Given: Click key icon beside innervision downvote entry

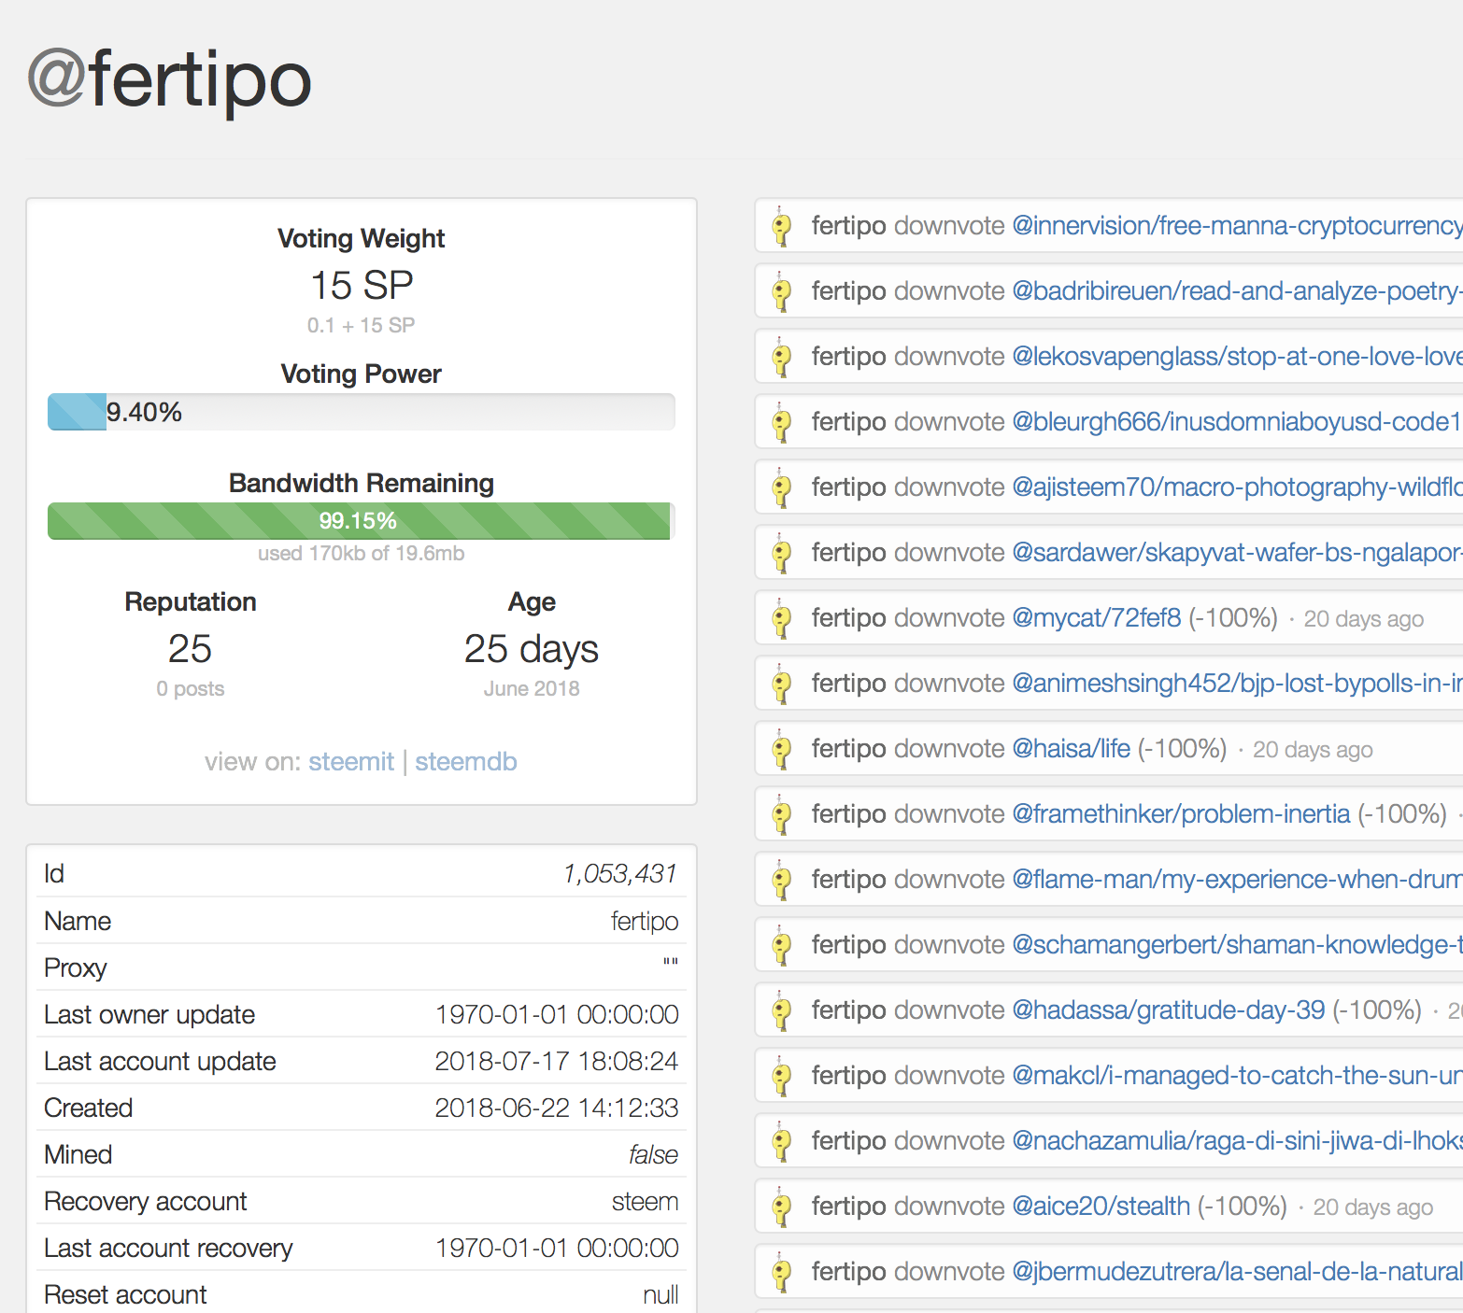Looking at the screenshot, I should click(782, 227).
